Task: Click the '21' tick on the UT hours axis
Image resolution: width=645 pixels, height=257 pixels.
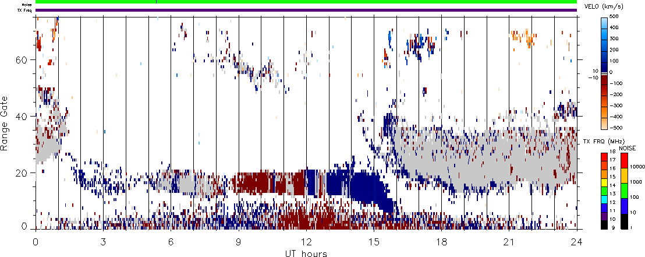Action: coord(509,242)
